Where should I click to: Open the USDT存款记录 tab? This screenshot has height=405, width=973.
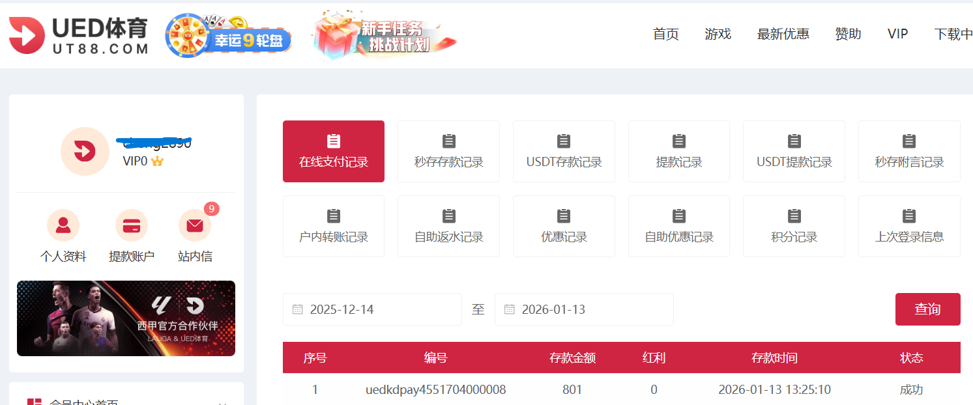564,151
